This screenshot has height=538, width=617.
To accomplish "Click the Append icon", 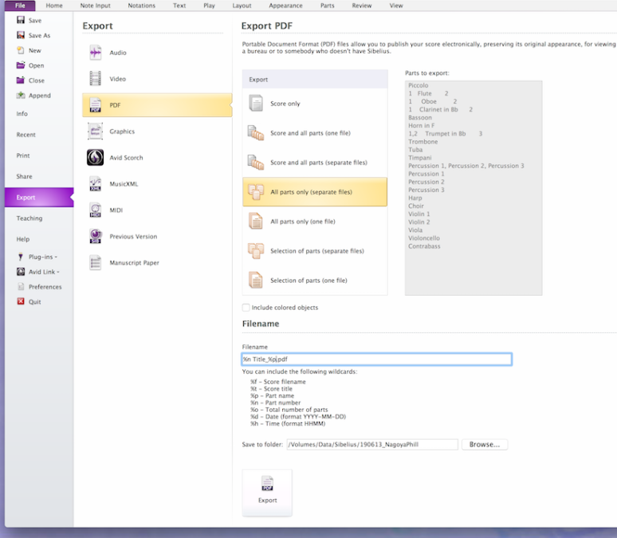I will coord(21,95).
